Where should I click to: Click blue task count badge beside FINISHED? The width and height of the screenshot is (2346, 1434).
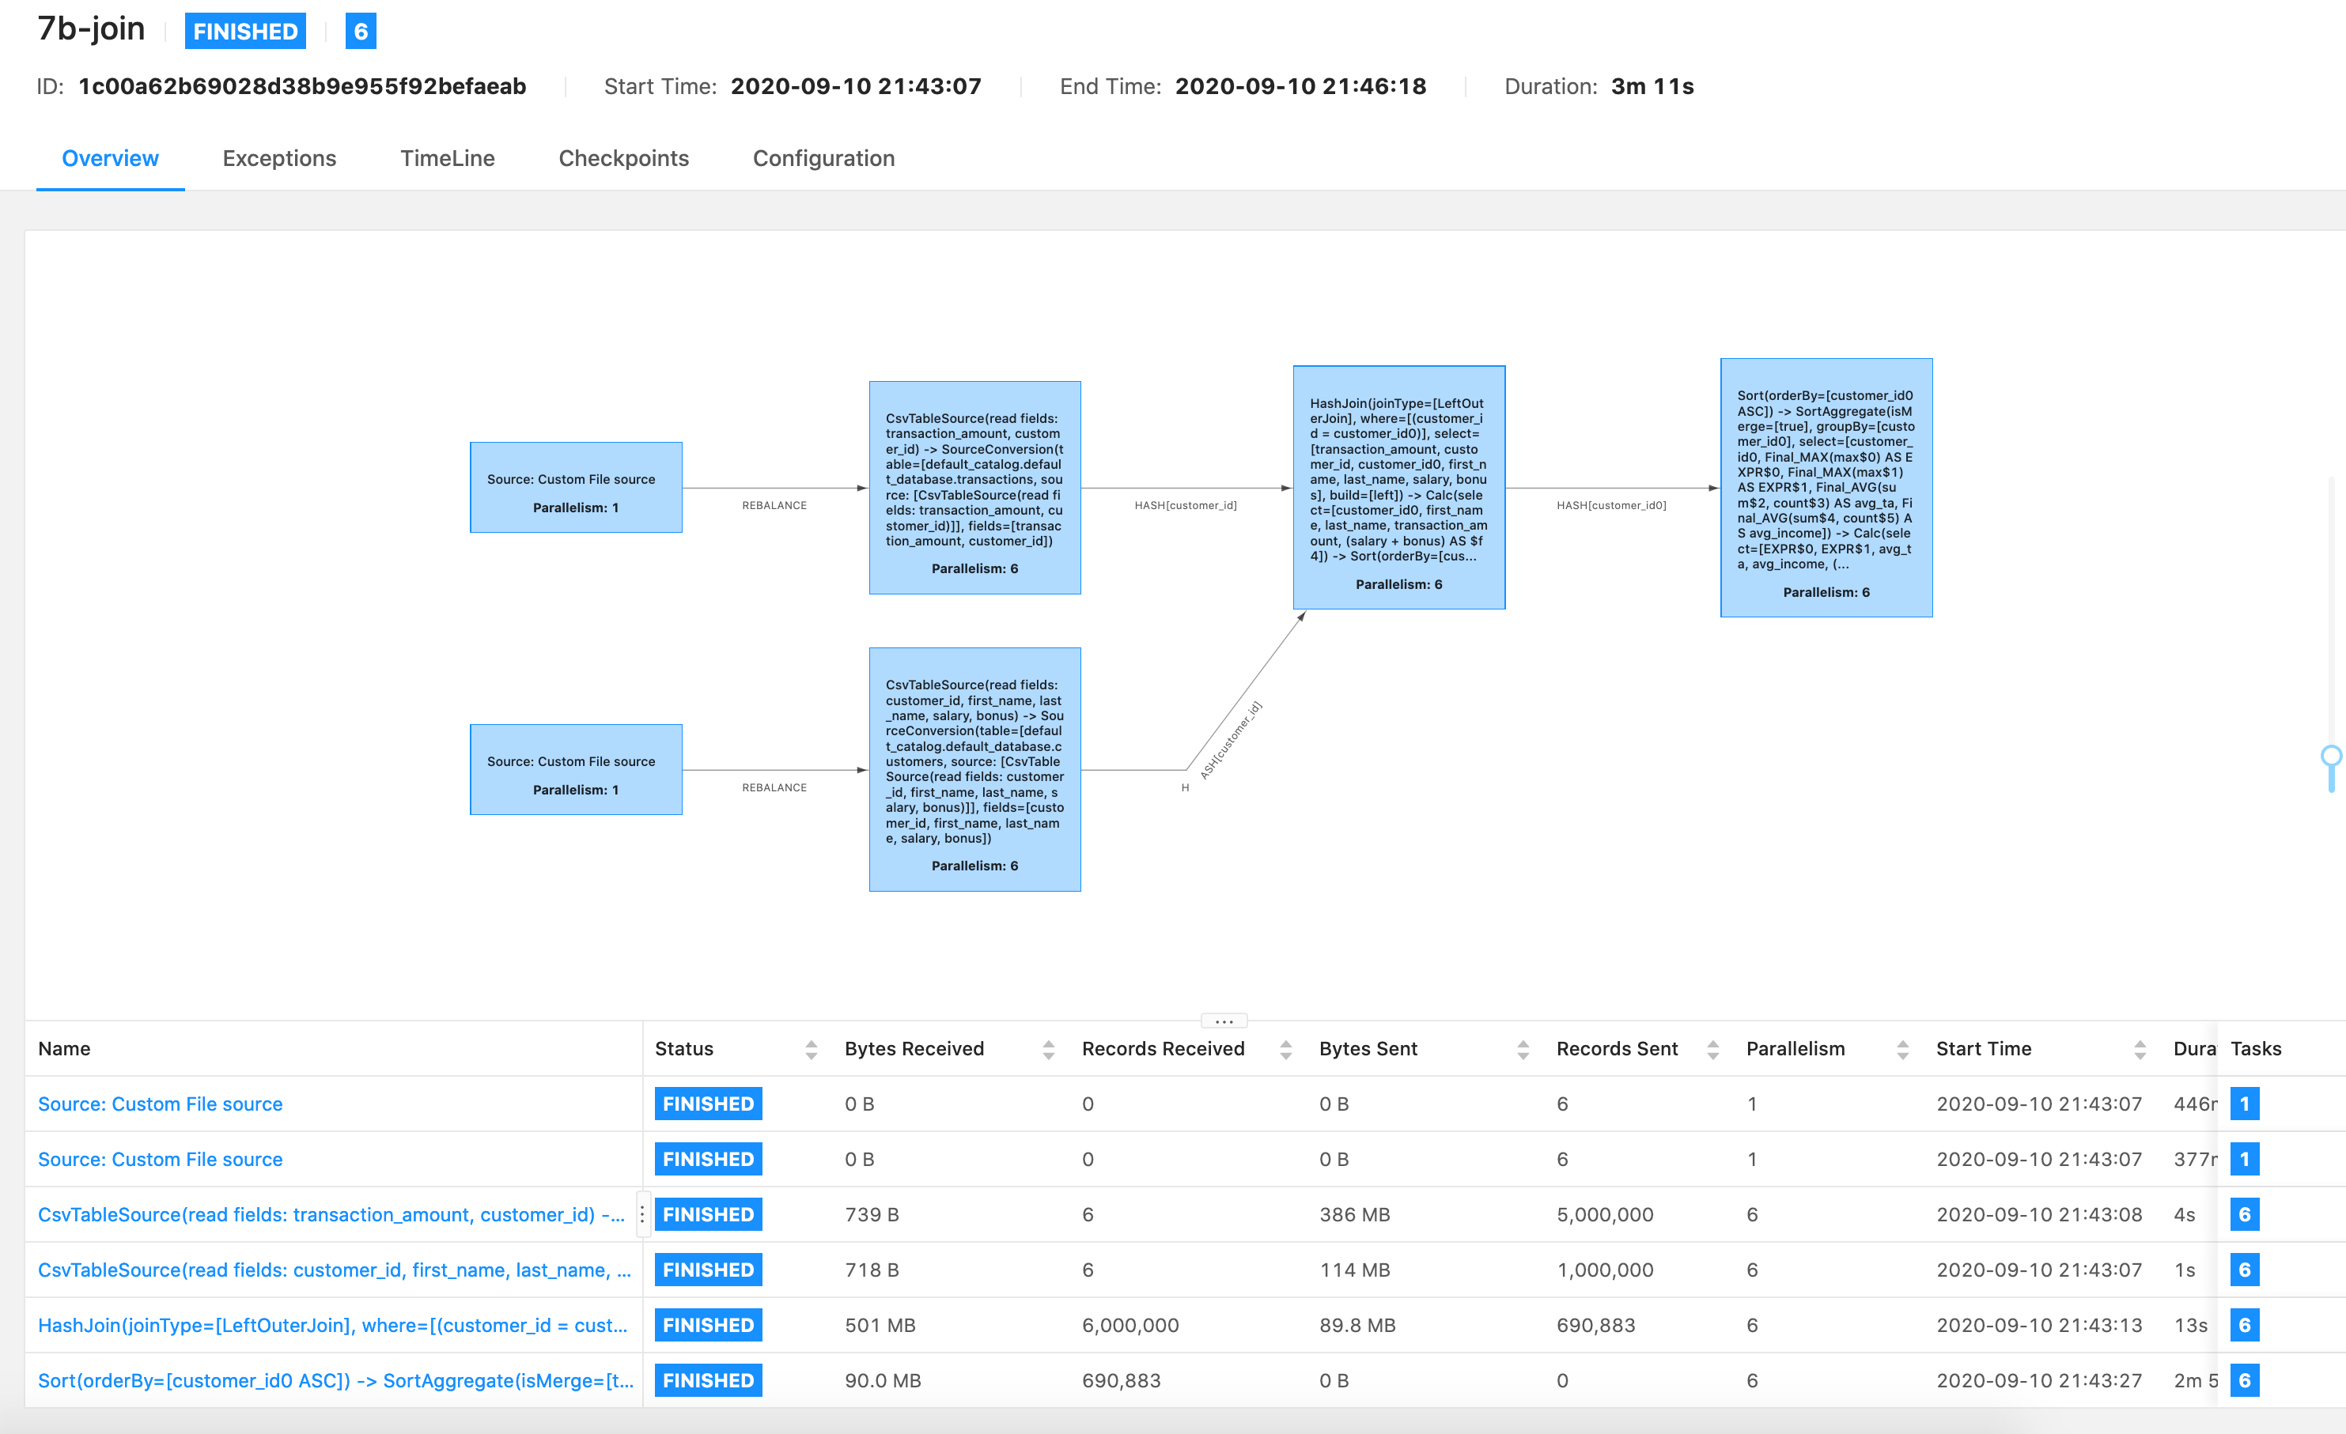point(360,32)
